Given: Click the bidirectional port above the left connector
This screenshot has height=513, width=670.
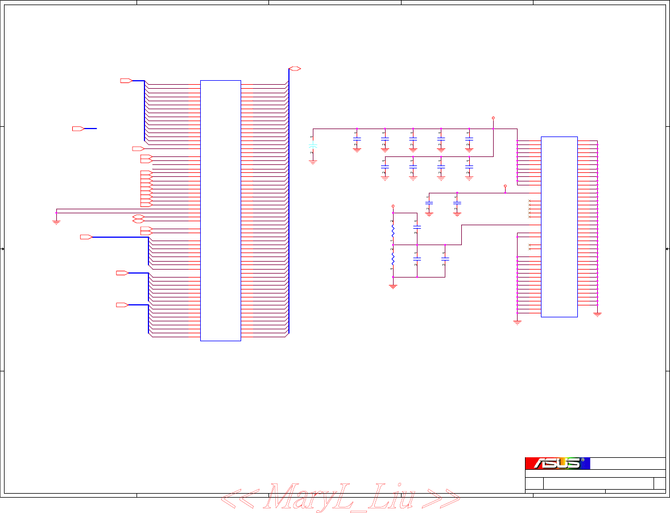Looking at the screenshot, I should pos(295,69).
